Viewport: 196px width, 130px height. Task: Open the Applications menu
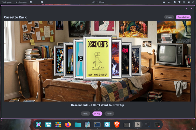(21, 2)
